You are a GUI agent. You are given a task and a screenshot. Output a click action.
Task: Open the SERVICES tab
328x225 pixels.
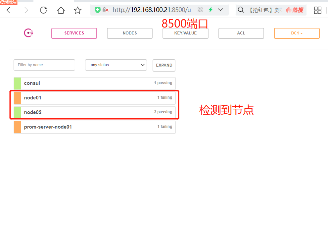pyautogui.click(x=74, y=33)
